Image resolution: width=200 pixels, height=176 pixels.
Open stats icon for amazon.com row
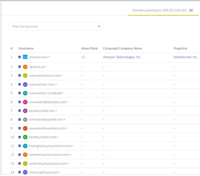20,57
